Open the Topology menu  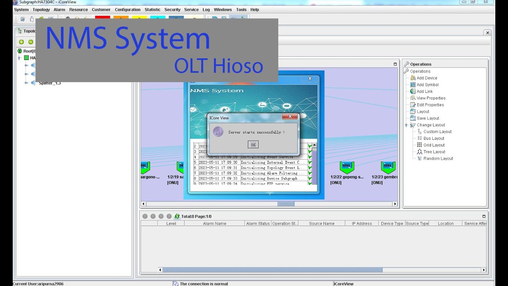tap(41, 10)
